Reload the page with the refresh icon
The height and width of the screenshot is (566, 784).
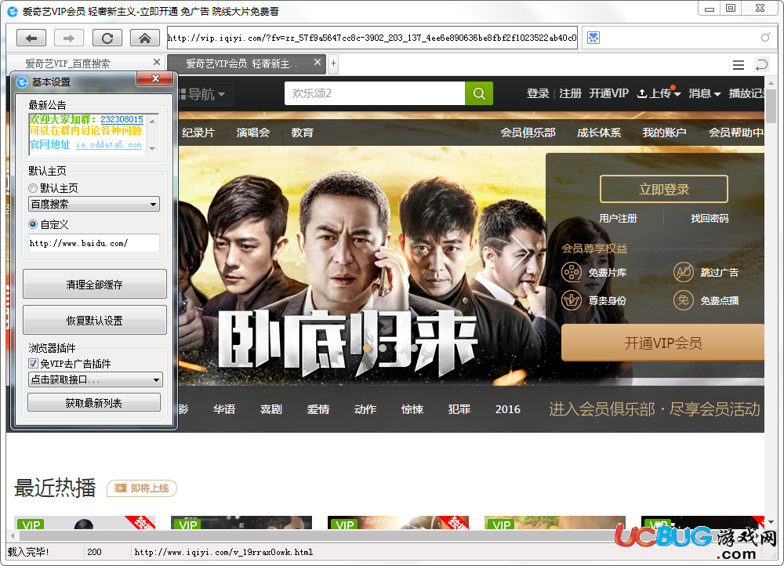[107, 38]
